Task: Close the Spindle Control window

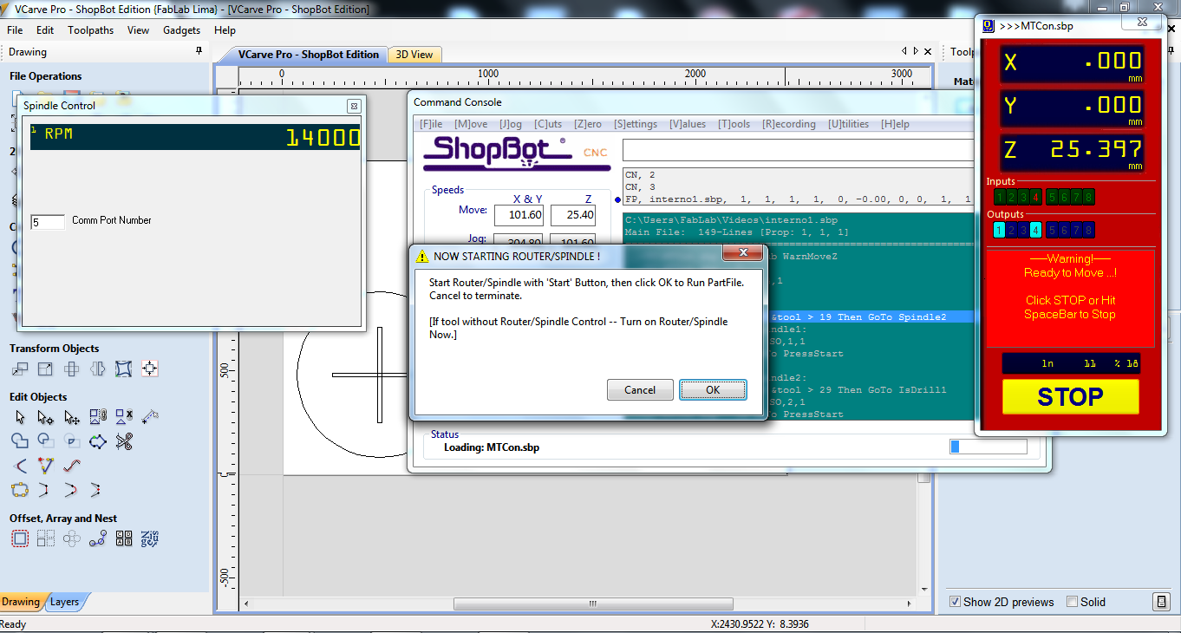Action: click(x=353, y=106)
